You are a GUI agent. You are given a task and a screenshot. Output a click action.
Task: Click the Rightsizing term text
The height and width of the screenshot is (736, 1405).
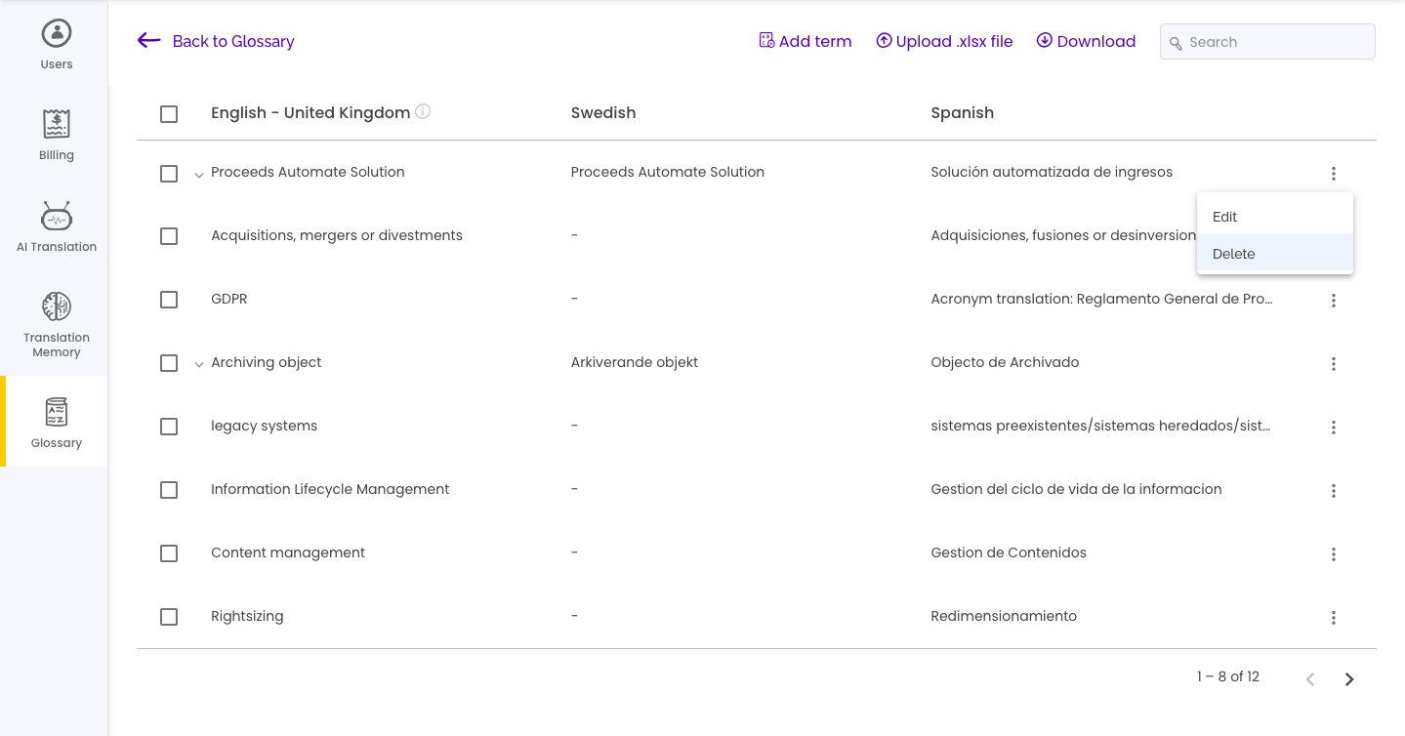[247, 616]
